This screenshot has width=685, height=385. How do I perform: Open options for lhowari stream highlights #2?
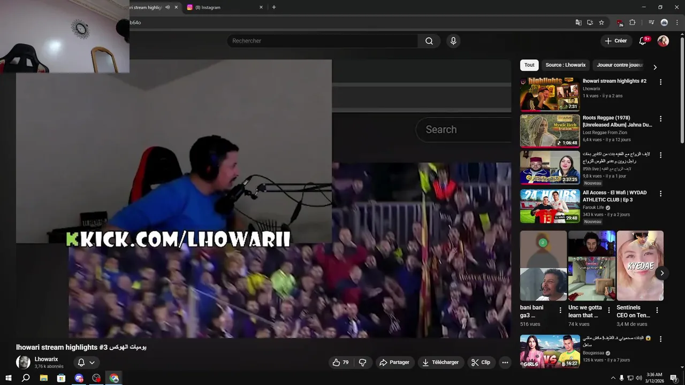tap(660, 82)
